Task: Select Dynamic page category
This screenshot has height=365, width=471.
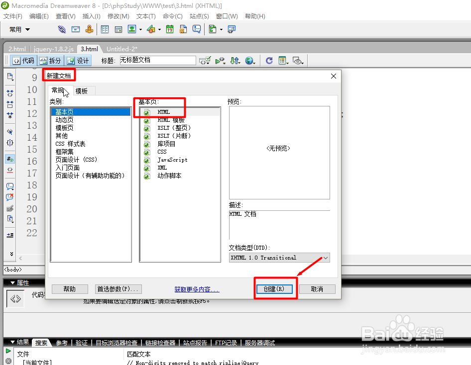Action: pyautogui.click(x=64, y=120)
